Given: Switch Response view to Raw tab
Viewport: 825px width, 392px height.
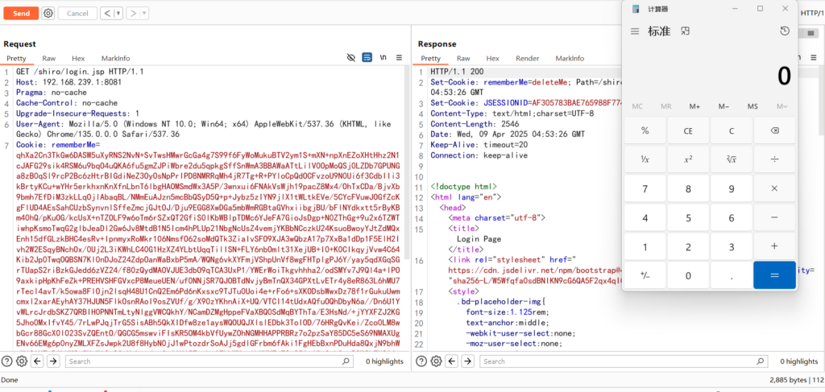Looking at the screenshot, I should pyautogui.click(x=463, y=59).
